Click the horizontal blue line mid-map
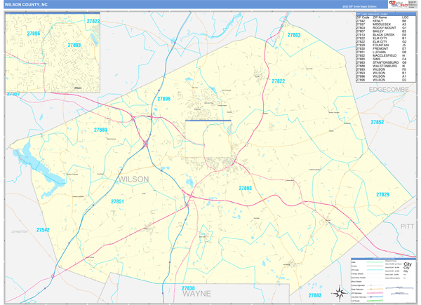 [x=208, y=121]
